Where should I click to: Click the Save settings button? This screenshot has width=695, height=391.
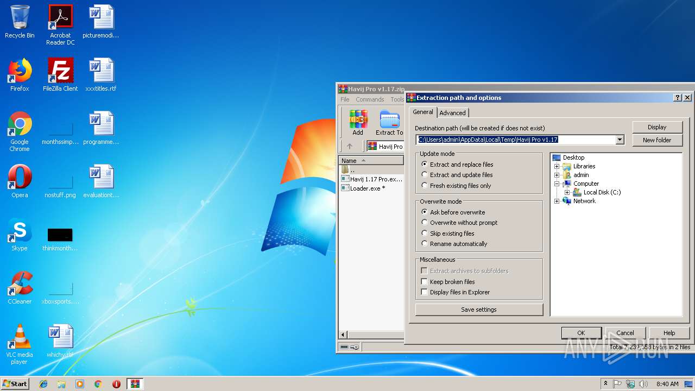click(479, 310)
